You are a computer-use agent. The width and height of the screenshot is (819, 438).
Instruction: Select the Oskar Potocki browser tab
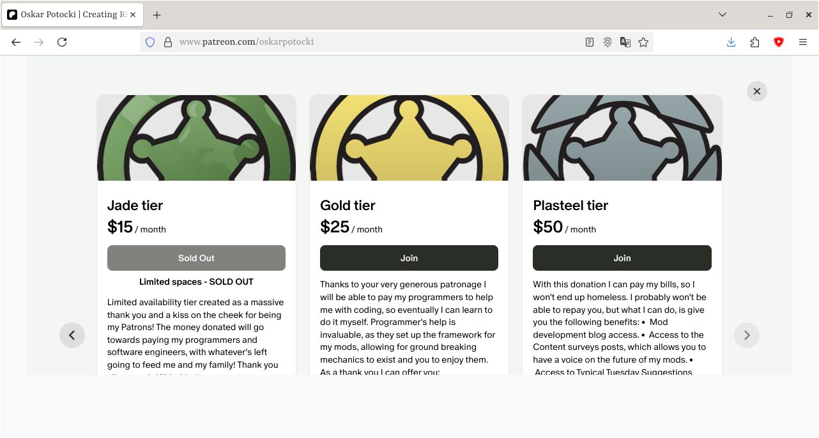point(72,15)
